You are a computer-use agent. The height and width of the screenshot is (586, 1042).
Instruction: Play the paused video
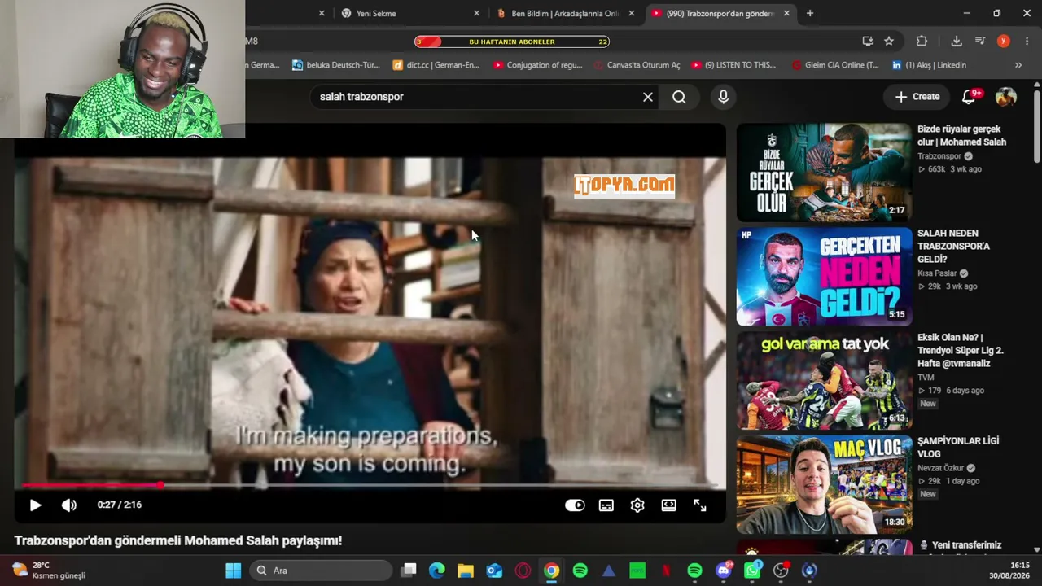(x=35, y=505)
